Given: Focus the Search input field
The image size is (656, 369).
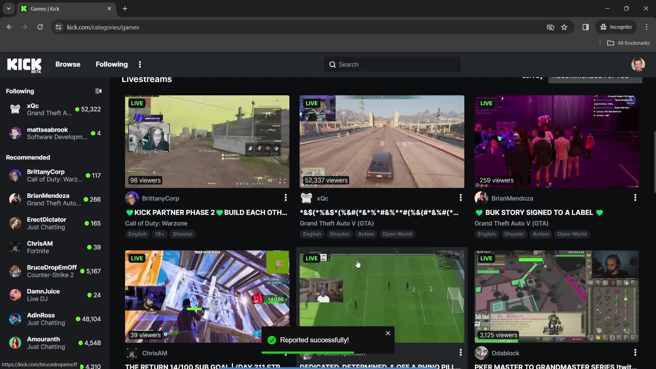Looking at the screenshot, I should point(392,64).
